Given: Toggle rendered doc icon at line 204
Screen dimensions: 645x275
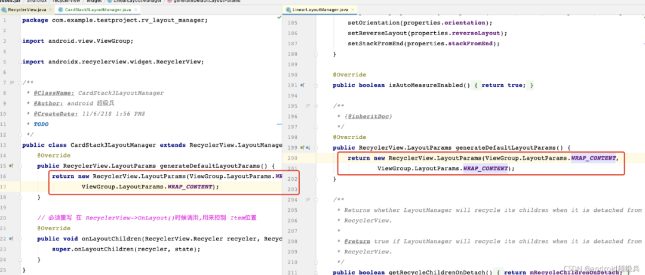Looking at the screenshot, I should 308,200.
